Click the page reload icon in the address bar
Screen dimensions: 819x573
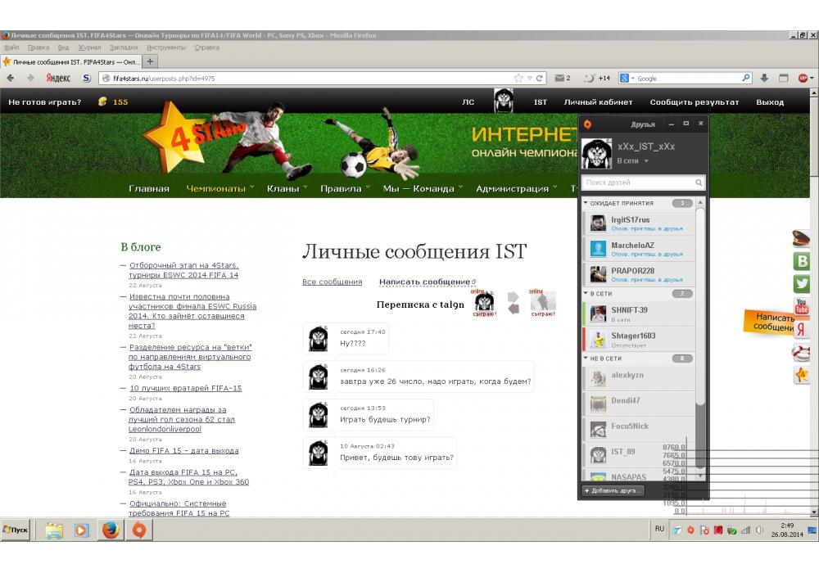[x=540, y=79]
